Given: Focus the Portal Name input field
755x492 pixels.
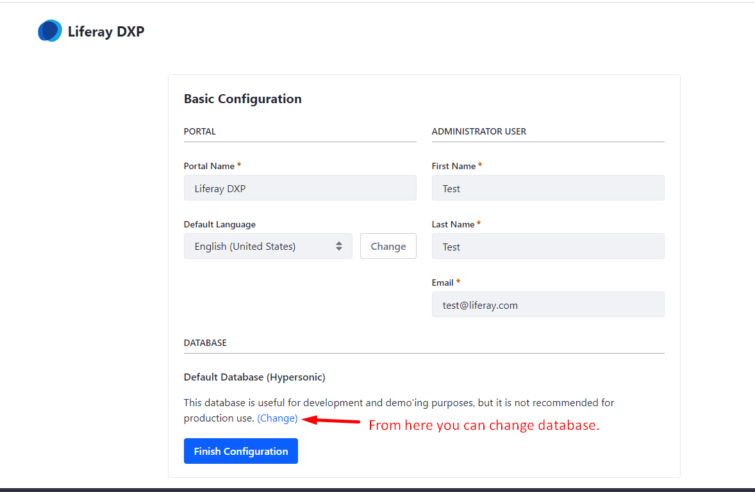Looking at the screenshot, I should click(300, 188).
